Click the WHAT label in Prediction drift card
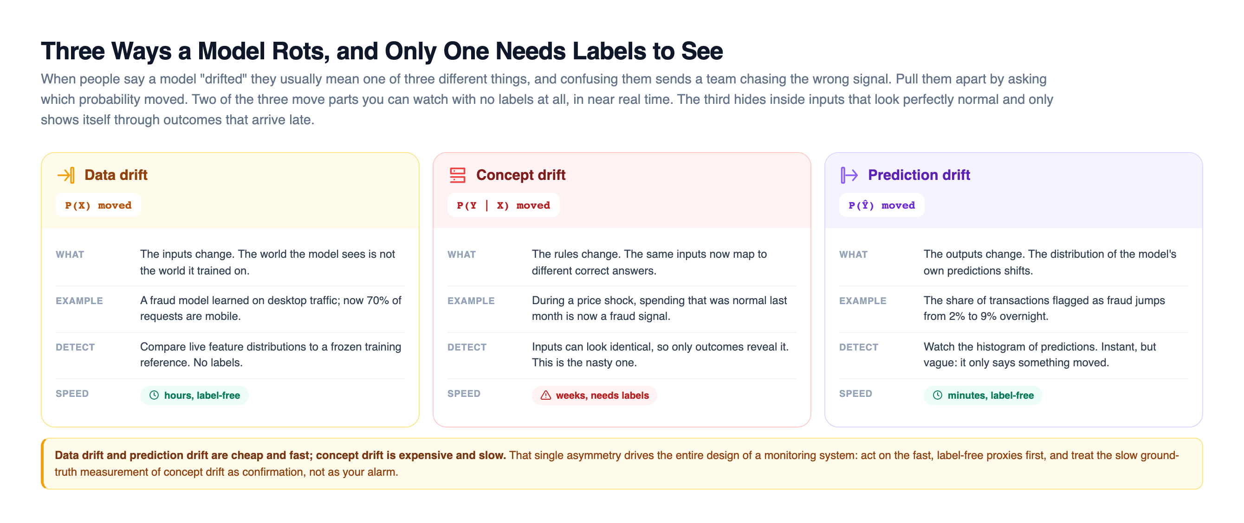This screenshot has width=1244, height=523. tap(853, 255)
